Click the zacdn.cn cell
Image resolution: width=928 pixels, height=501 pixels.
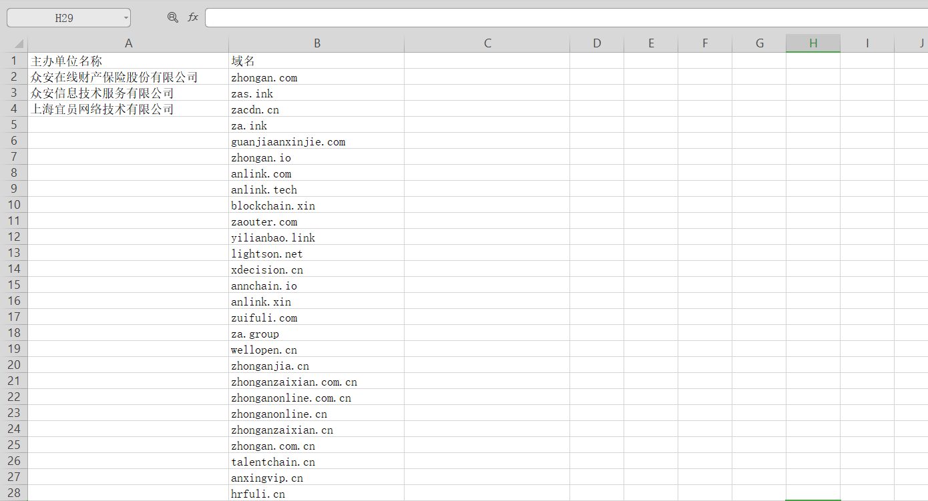click(316, 109)
